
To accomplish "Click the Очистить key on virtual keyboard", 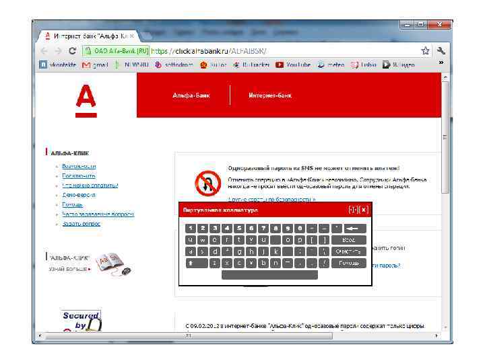I will (349, 252).
